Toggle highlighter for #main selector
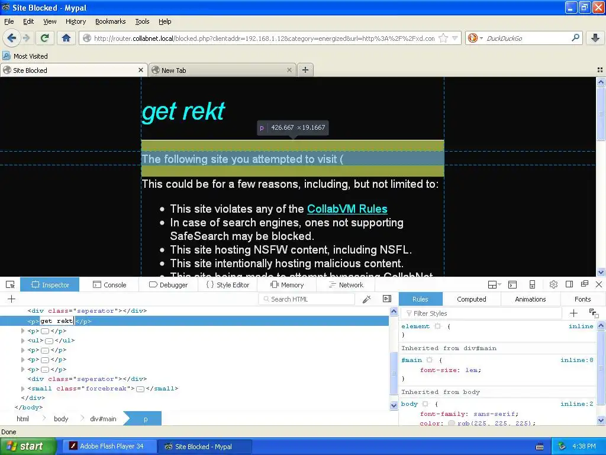606x455 pixels. (x=430, y=360)
